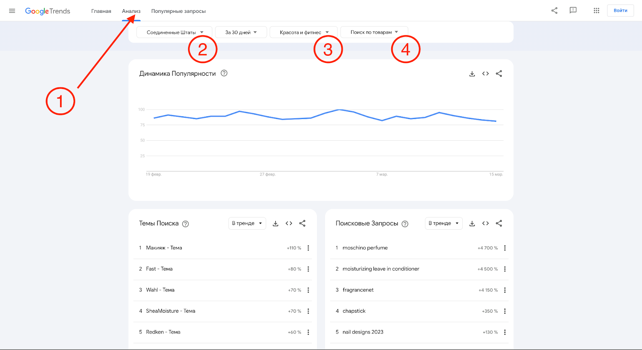The image size is (642, 350).
Task: Open the Google apps grid
Action: [596, 10]
